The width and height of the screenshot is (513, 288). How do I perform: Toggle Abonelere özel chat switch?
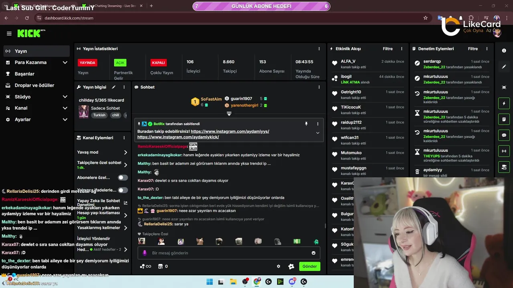tap(123, 178)
